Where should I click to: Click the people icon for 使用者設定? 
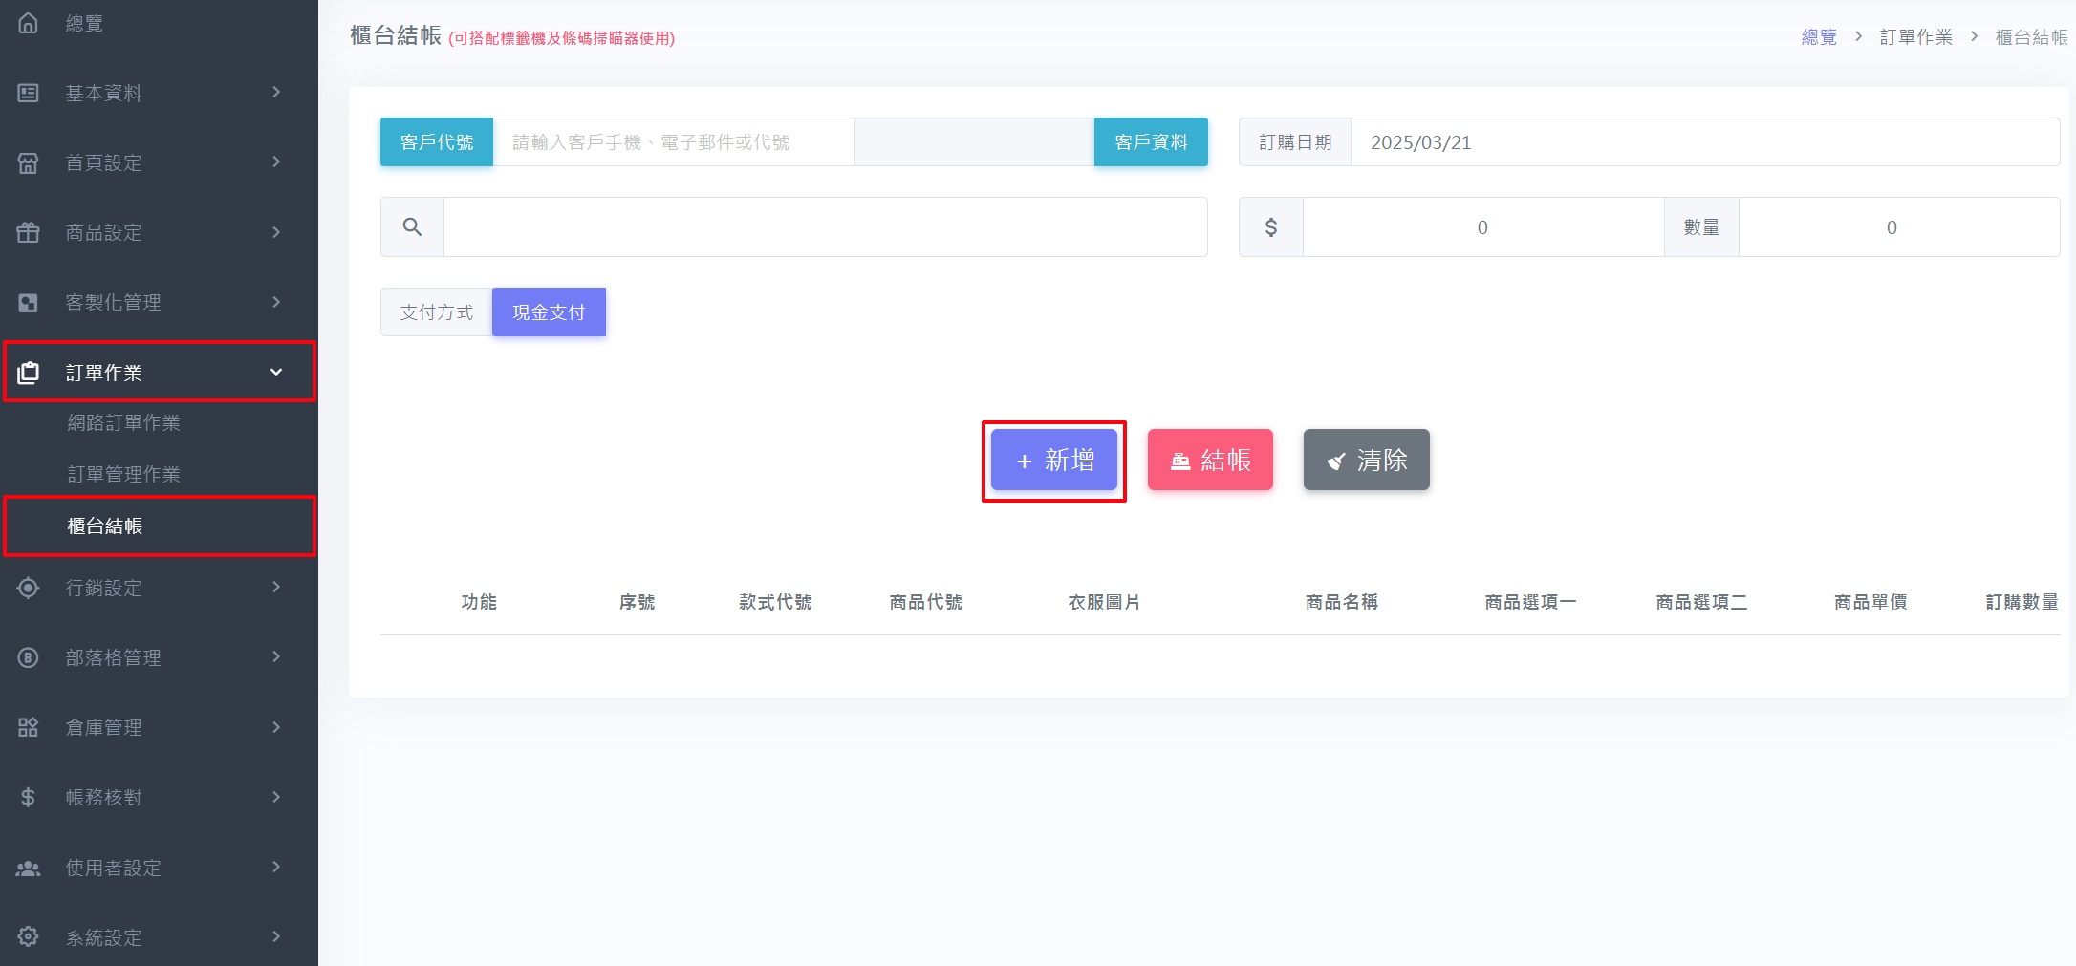[x=29, y=868]
